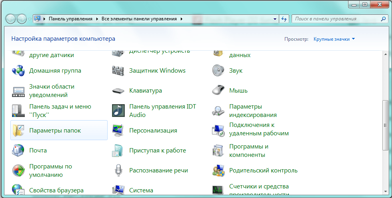Open the Домашняя группа icon

(18, 71)
